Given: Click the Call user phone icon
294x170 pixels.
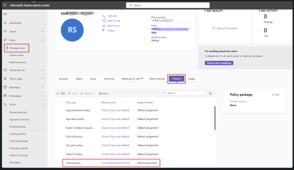Looking at the screenshot, I should coord(104,16).
